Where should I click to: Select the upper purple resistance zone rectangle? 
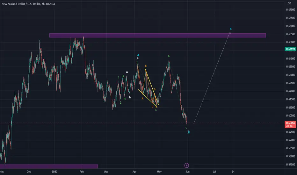tap(158, 35)
